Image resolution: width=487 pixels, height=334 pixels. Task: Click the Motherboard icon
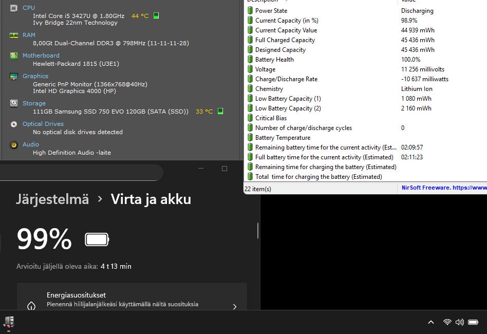tap(14, 55)
